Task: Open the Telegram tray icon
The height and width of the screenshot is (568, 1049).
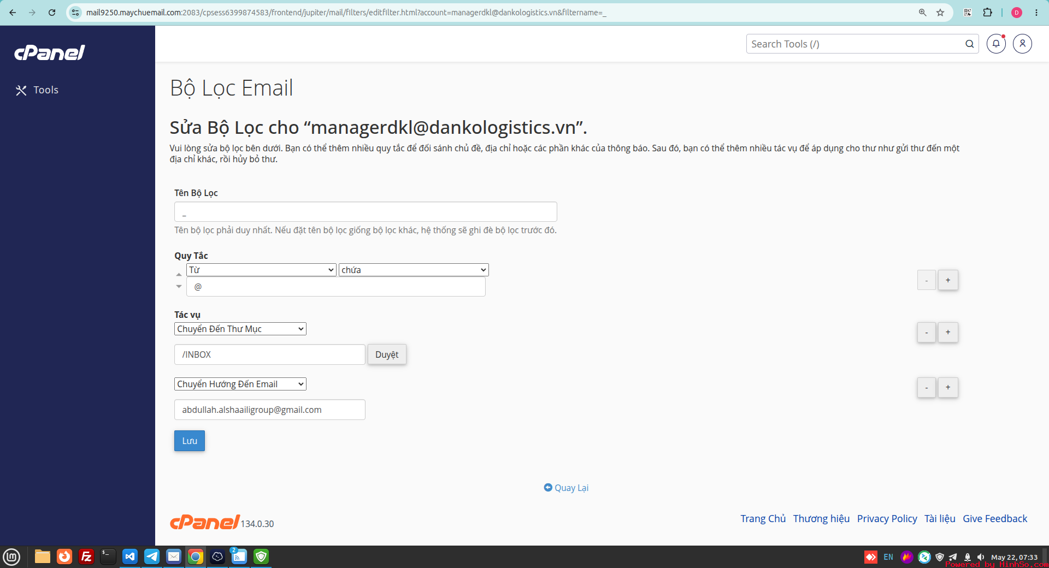Action: tap(953, 557)
